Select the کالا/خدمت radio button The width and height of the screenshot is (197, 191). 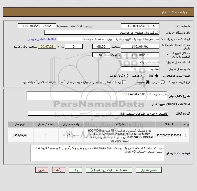click(x=126, y=76)
